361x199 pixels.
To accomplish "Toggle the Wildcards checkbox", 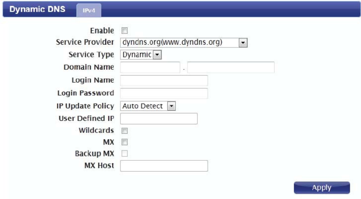I will tap(125, 130).
